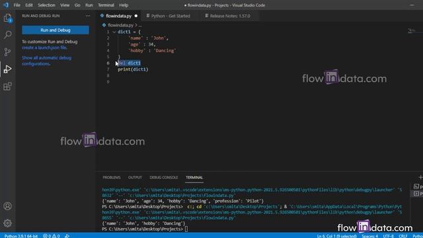Click the Run and Debug button
This screenshot has height=238, width=423.
point(56,30)
